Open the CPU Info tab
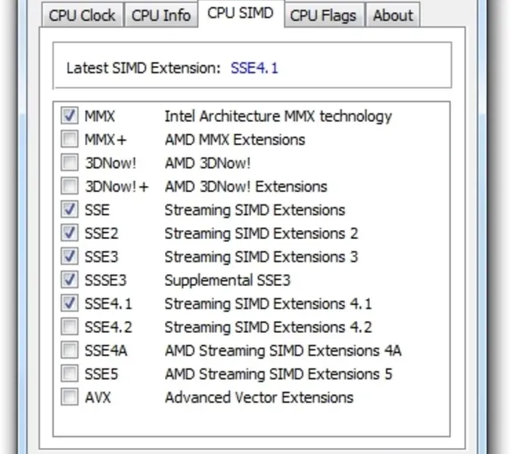Screen dimensions: 510x454 click(x=161, y=15)
